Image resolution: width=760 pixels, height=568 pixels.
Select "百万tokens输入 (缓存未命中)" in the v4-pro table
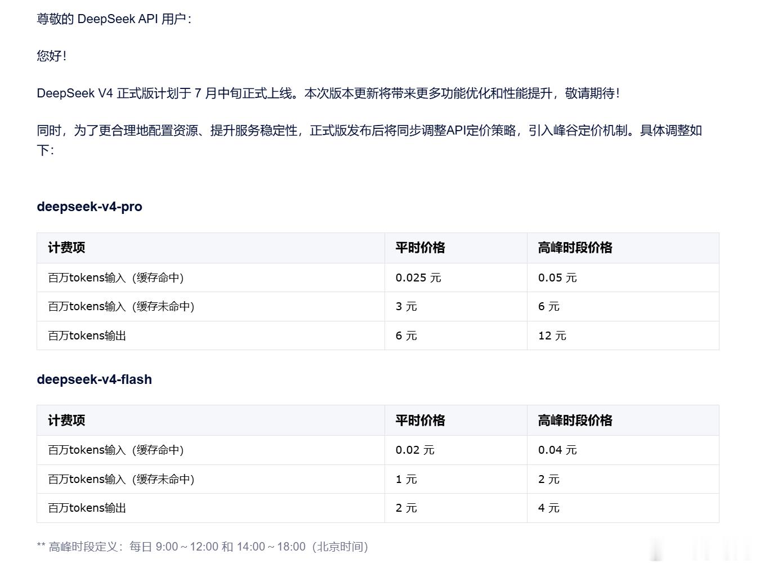[121, 306]
